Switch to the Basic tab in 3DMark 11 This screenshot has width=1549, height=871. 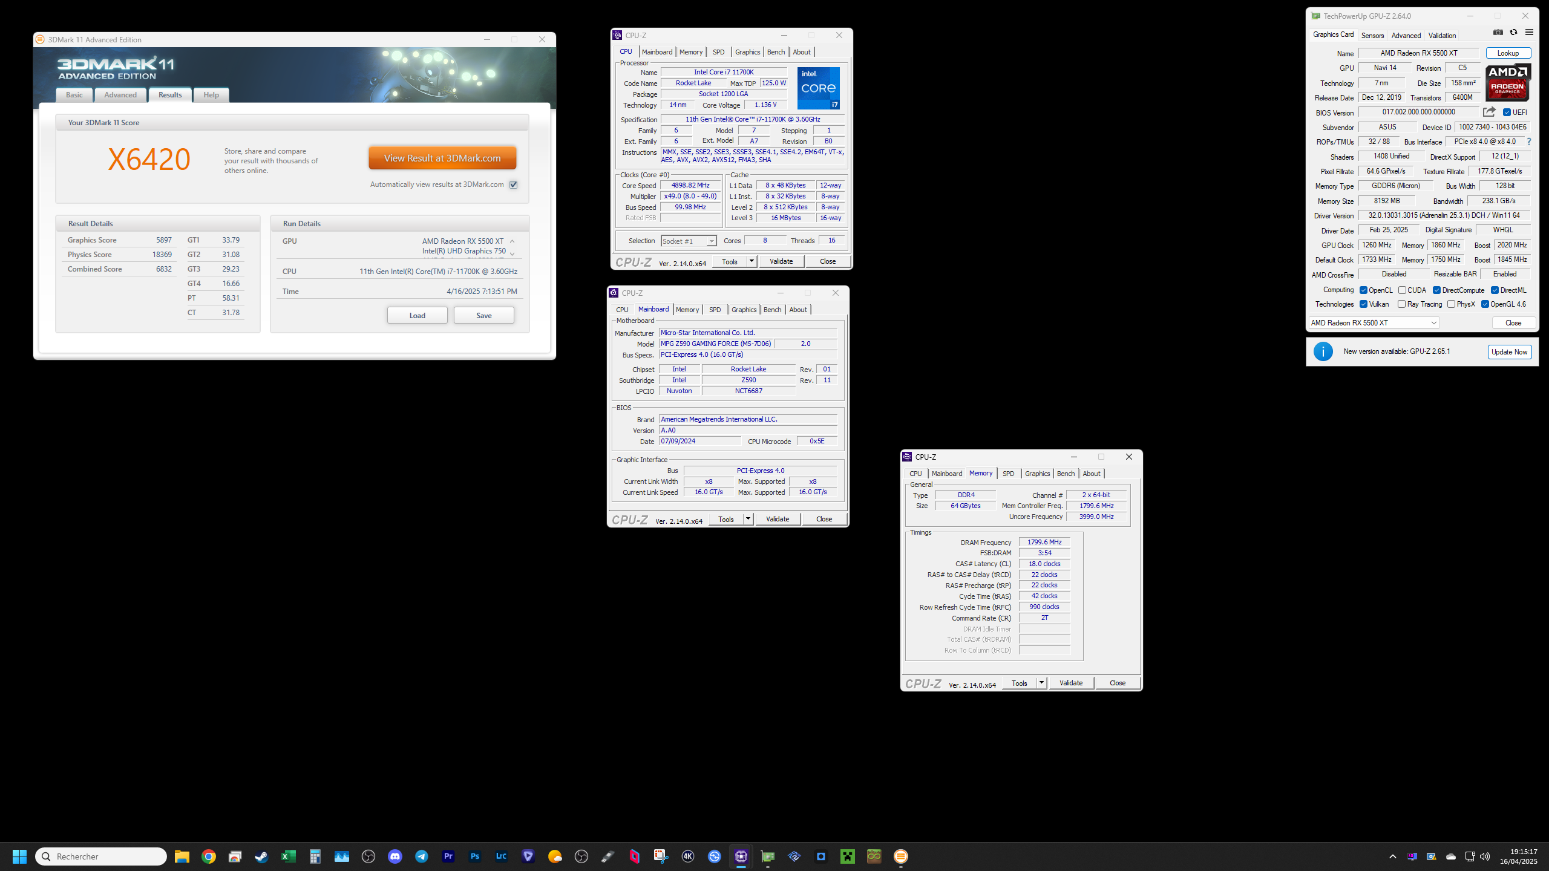click(x=74, y=95)
